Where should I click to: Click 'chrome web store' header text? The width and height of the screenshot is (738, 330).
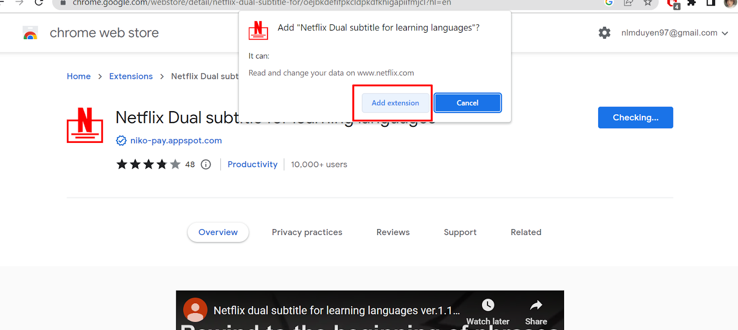(104, 33)
